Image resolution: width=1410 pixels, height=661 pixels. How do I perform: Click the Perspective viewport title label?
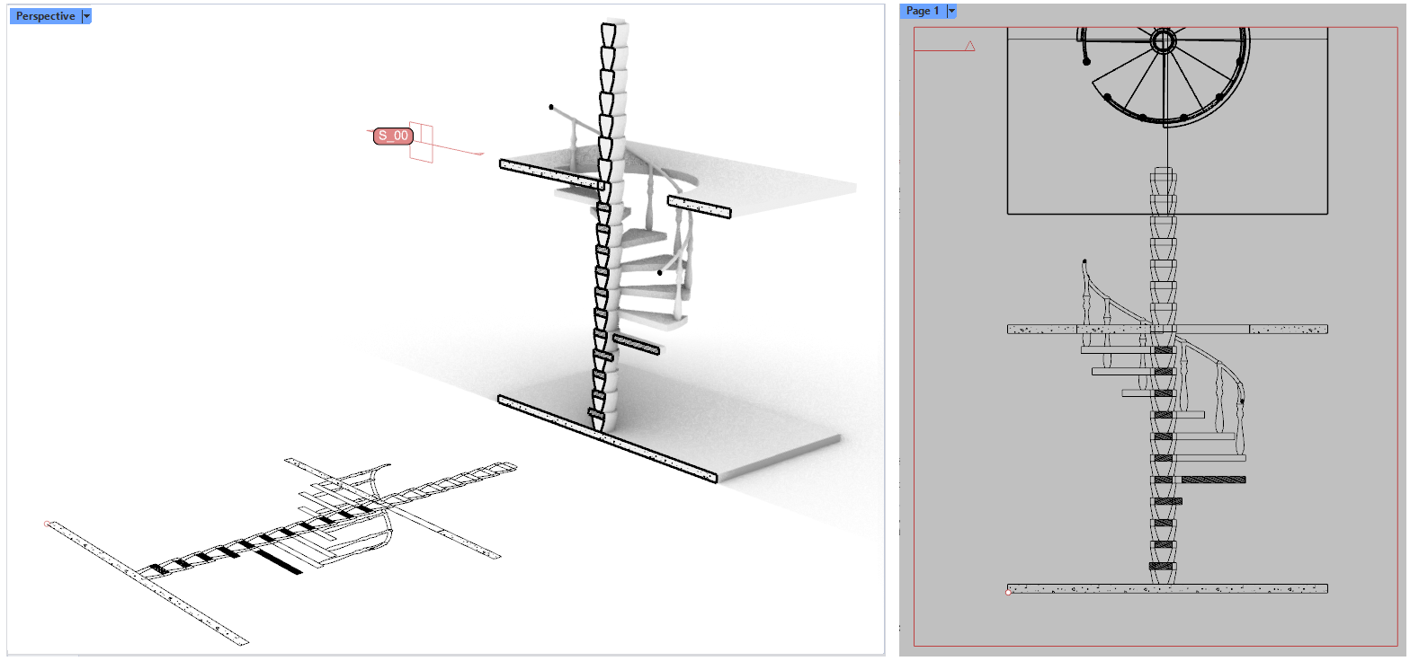45,16
